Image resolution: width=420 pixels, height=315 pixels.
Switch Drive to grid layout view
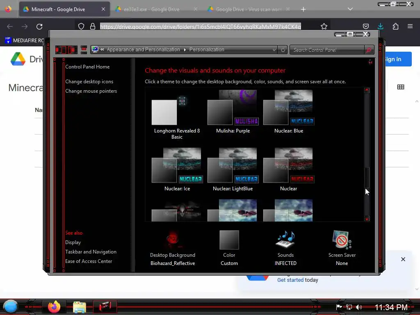tap(401, 87)
